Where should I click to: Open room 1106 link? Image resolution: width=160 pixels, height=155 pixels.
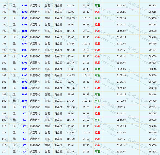pyautogui.click(x=24, y=69)
